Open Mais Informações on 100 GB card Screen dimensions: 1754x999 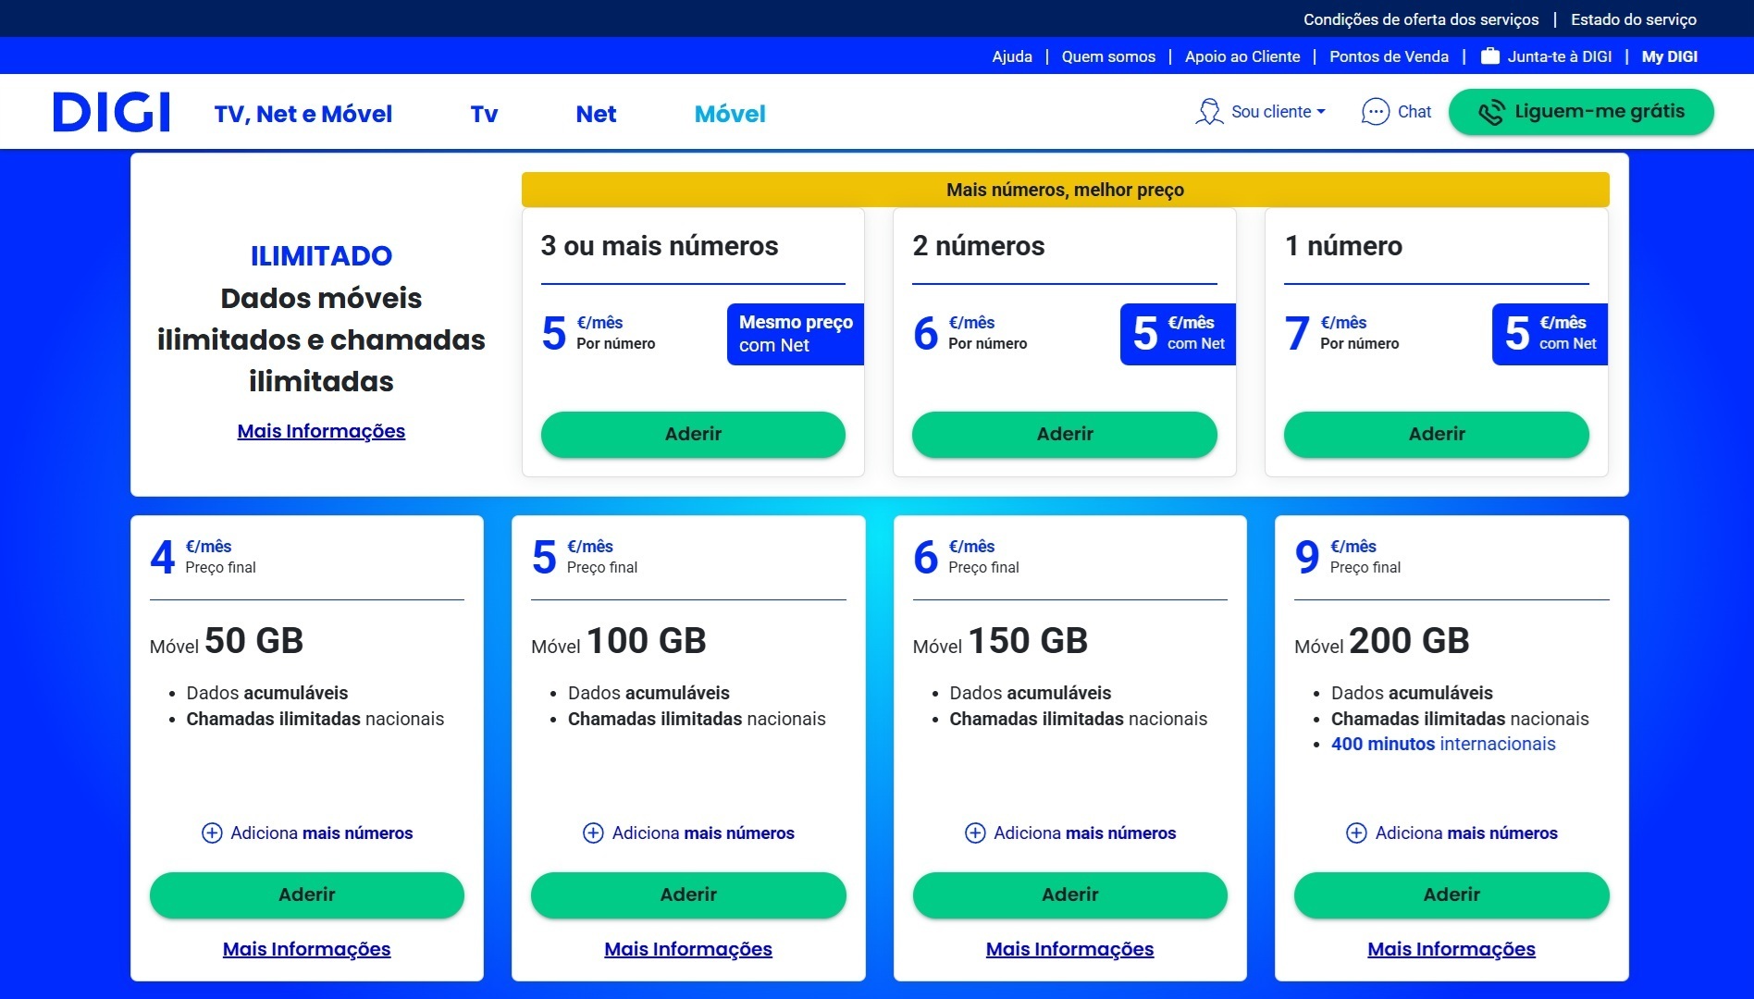click(688, 949)
